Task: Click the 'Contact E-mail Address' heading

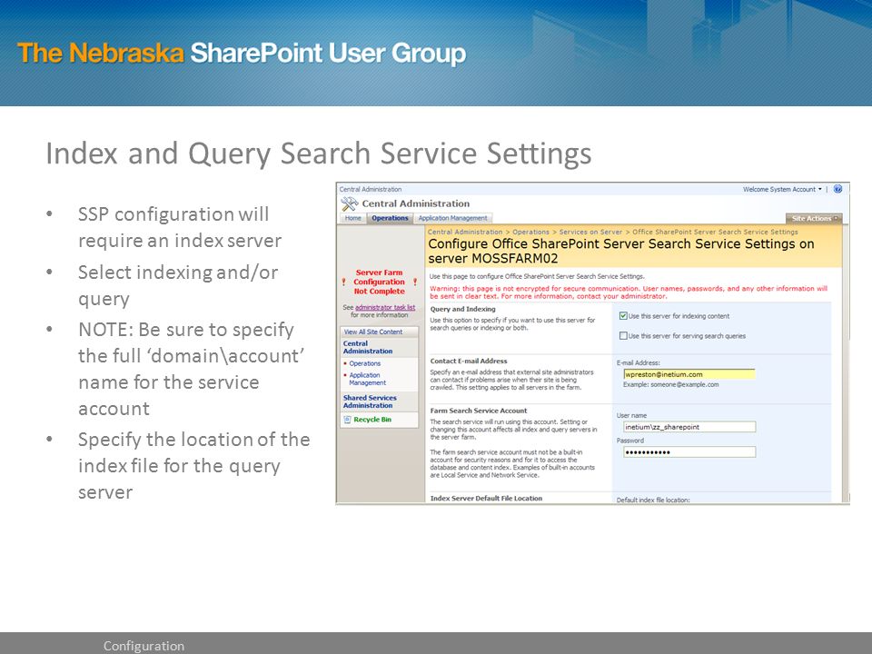Action: (x=469, y=361)
